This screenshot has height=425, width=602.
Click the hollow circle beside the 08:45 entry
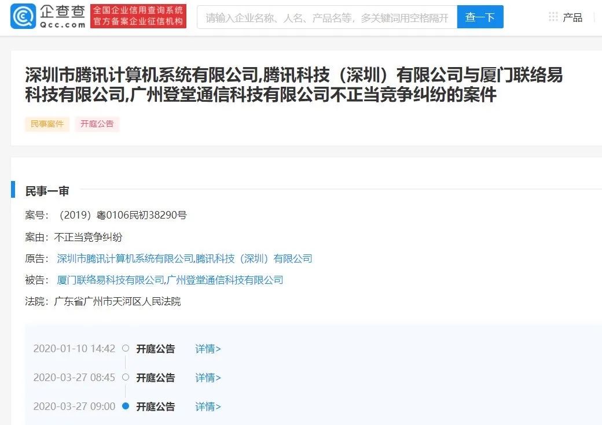125,377
